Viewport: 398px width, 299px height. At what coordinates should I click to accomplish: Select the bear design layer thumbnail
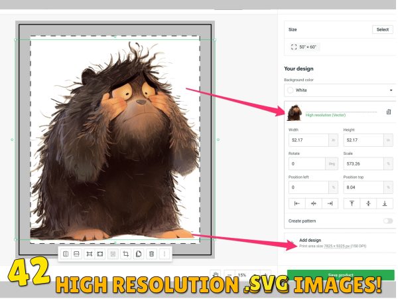(294, 112)
